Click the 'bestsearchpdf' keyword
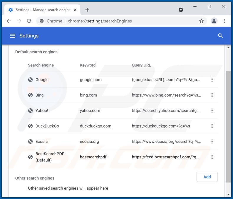The width and height of the screenshot is (233, 199). [93, 157]
